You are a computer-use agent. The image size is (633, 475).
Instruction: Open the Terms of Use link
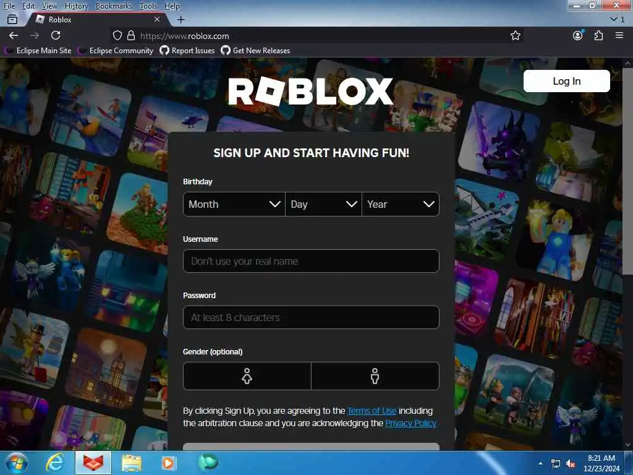372,411
